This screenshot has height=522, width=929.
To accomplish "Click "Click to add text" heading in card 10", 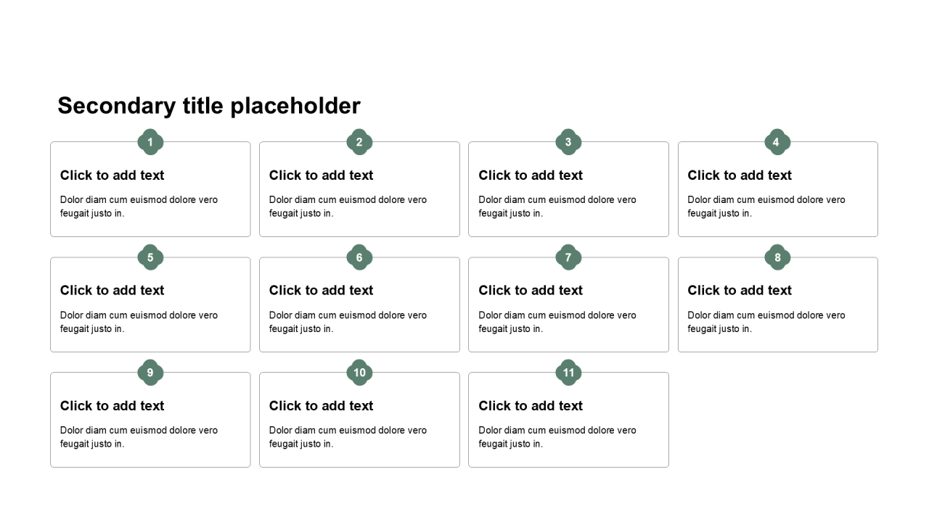I will [x=322, y=406].
